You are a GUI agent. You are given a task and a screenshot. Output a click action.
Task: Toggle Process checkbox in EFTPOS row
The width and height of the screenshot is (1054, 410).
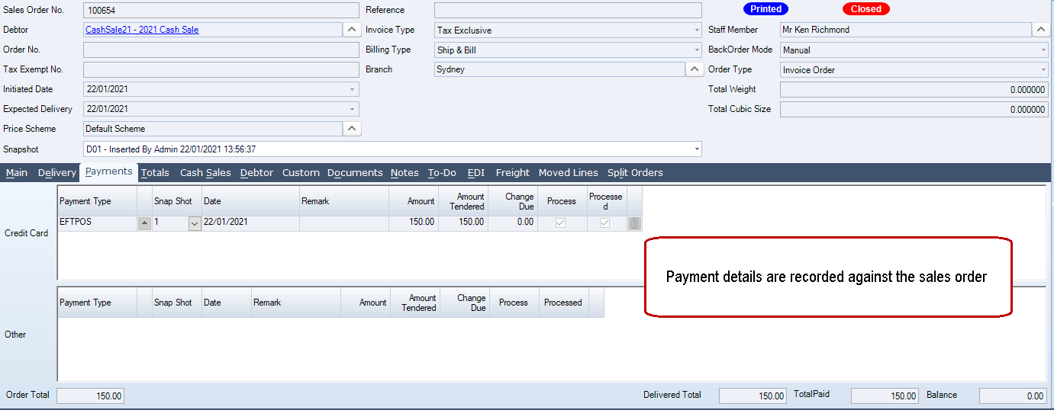point(560,223)
